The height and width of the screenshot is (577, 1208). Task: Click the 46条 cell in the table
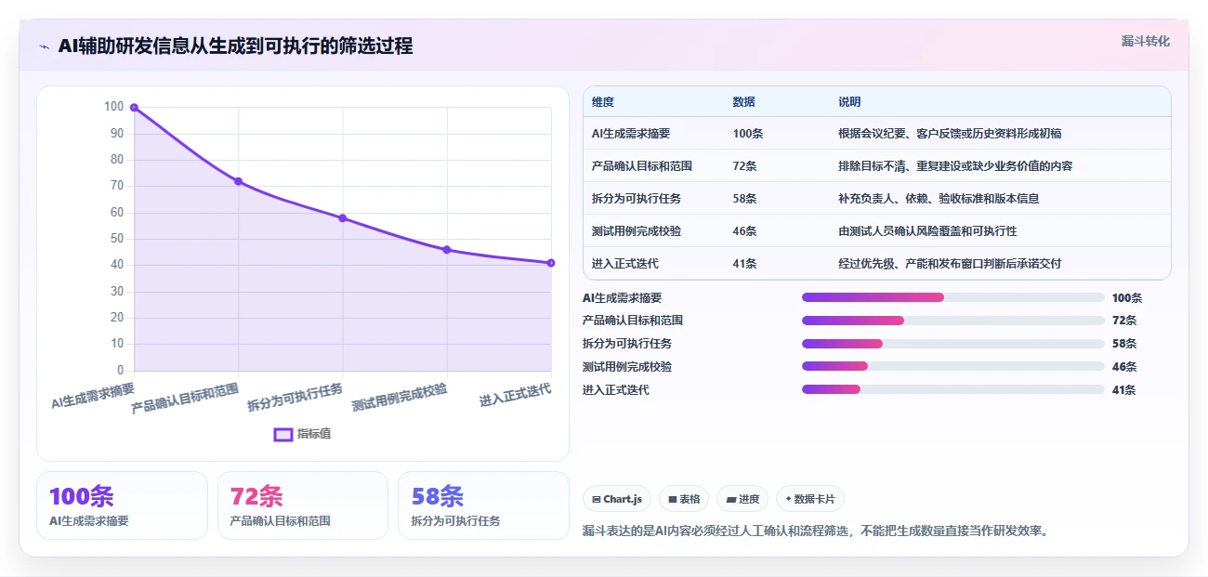click(x=744, y=230)
